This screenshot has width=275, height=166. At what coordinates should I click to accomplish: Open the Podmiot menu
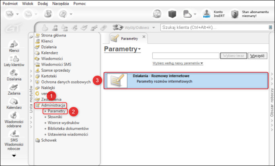pyautogui.click(x=10, y=4)
